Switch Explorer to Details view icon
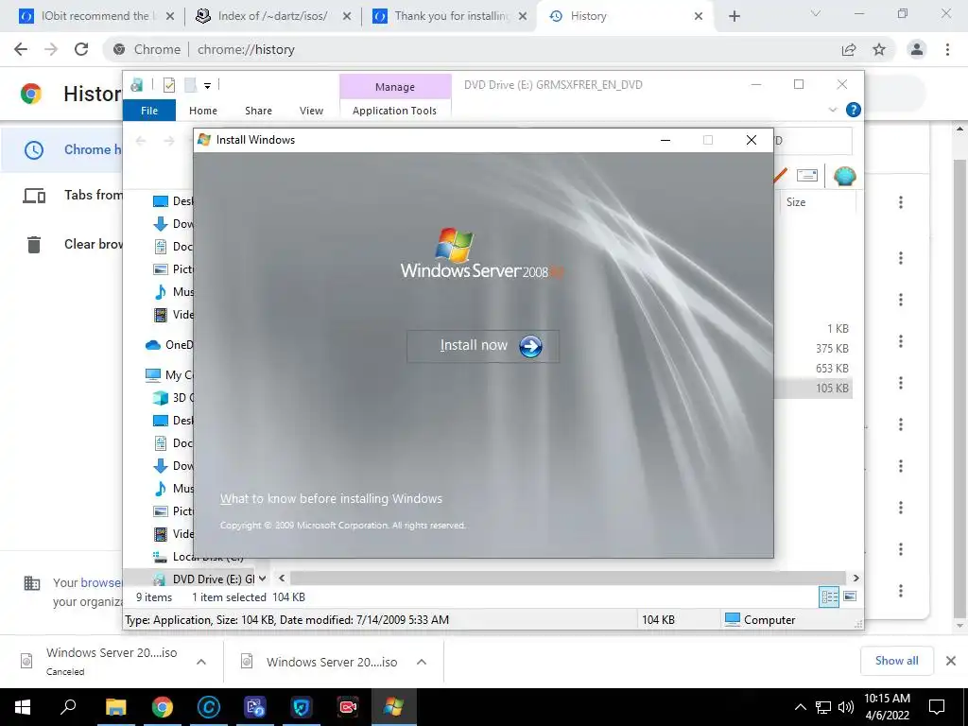968x726 pixels. click(x=829, y=597)
